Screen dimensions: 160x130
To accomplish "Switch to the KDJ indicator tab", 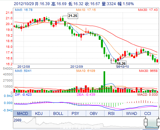I will (39, 113).
